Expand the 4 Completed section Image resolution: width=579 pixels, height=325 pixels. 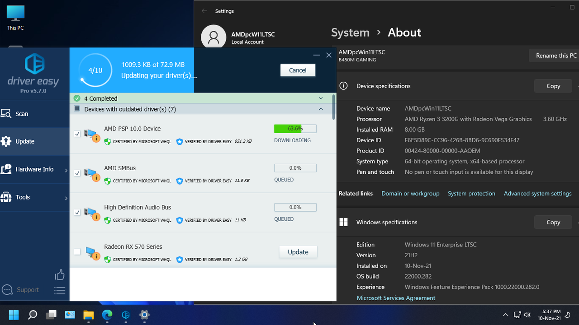point(321,98)
